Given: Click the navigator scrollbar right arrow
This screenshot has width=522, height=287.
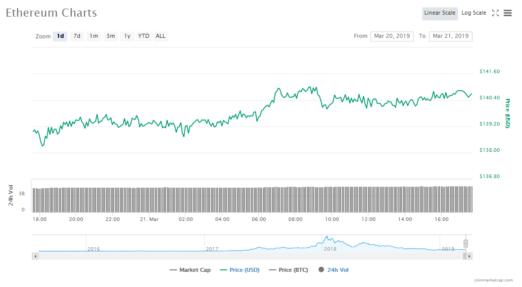Looking at the screenshot, I should click(x=469, y=256).
